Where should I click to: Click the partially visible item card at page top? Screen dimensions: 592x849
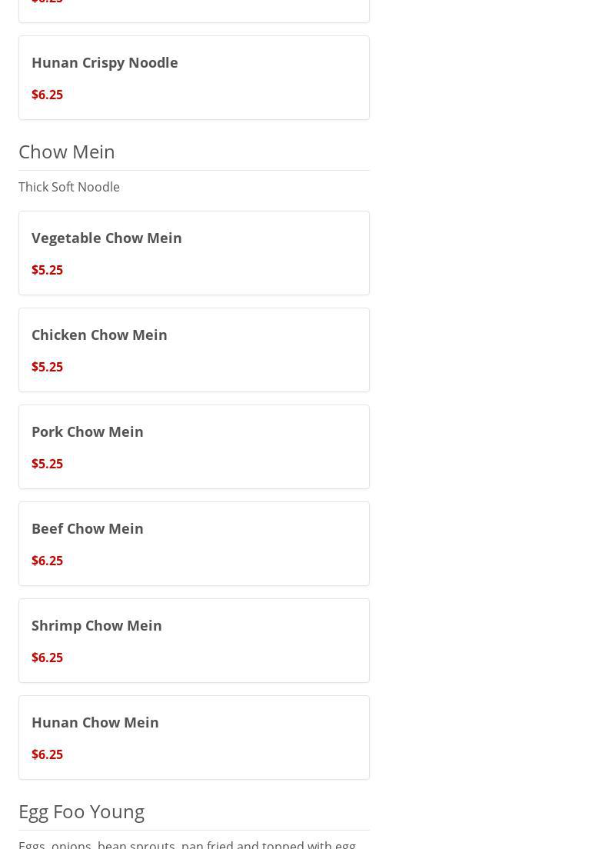(x=194, y=9)
